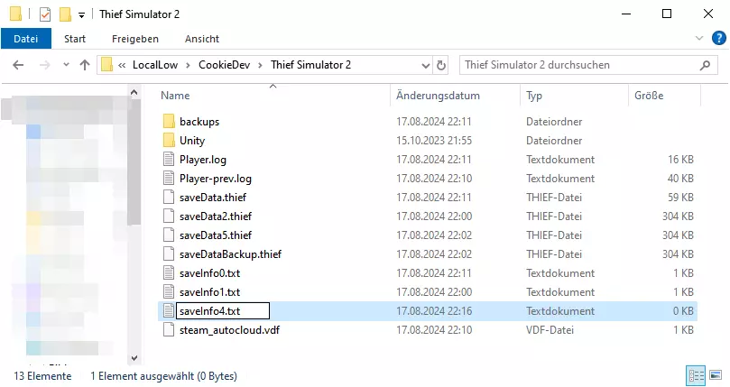Switch to the Ansicht ribbon tab
Screen dimensions: 730x387
pyautogui.click(x=202, y=39)
